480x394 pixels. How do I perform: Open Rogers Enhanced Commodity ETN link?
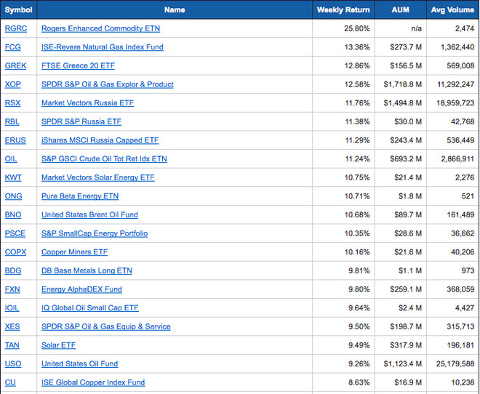tap(100, 28)
